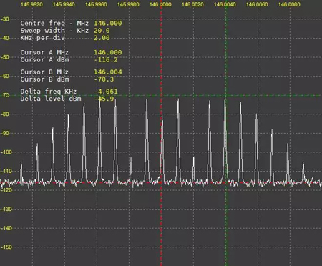Image resolution: width=322 pixels, height=266 pixels.
Task: Click frequency axis label 146.0080
Action: (289, 4)
